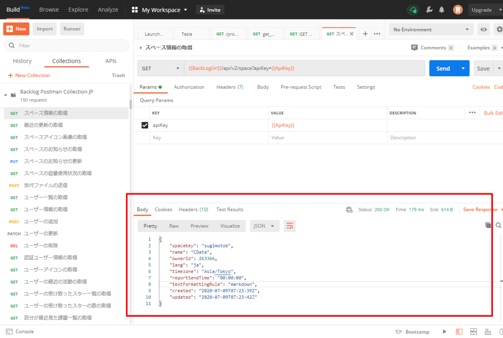Screen dimensions: 503x338
Task: Copy response body with the copy icon
Action: (x=488, y=225)
